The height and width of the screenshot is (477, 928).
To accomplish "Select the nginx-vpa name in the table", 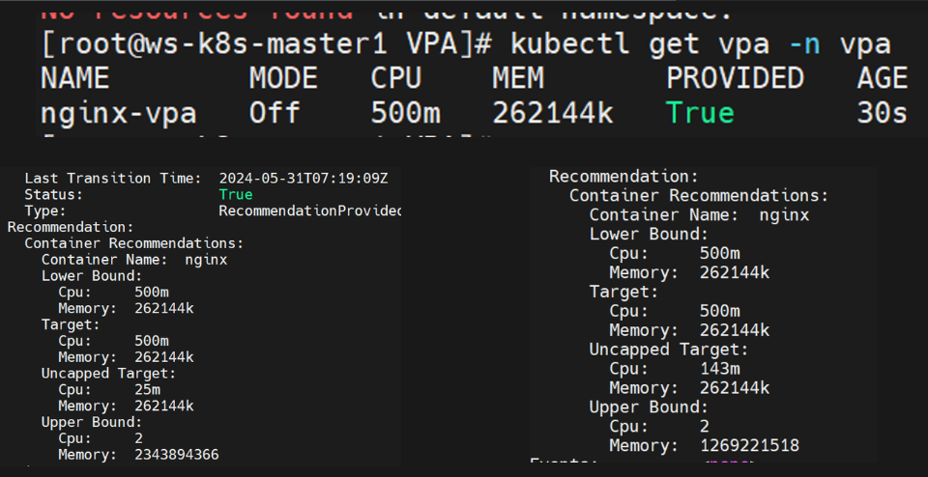I will click(x=118, y=114).
